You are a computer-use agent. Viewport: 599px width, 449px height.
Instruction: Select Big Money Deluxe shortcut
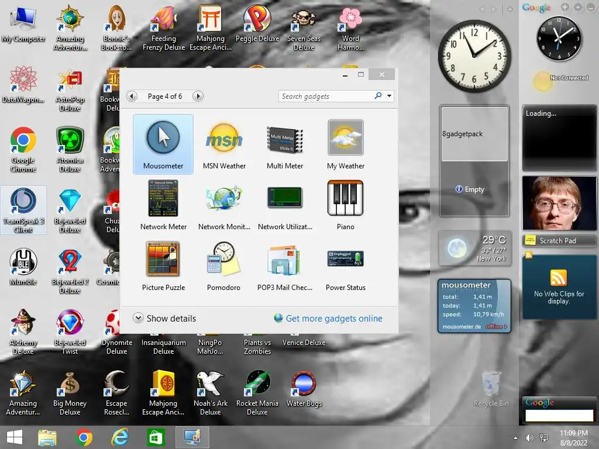click(x=70, y=393)
